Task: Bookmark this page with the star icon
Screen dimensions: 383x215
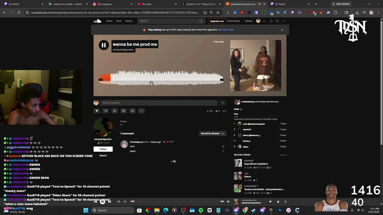Action: [x=218, y=13]
